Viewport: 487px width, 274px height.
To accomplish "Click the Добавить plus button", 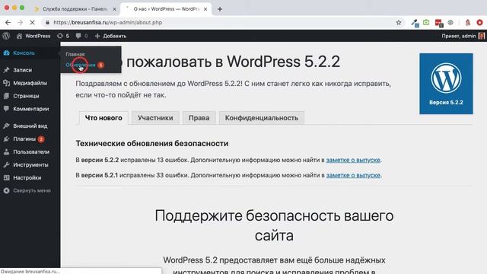I will [x=110, y=36].
